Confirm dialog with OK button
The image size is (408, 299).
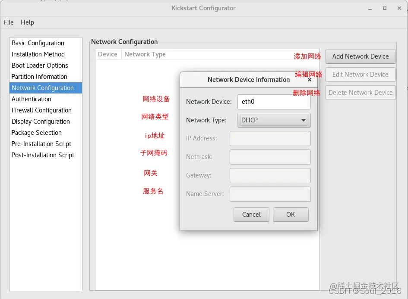tap(291, 215)
